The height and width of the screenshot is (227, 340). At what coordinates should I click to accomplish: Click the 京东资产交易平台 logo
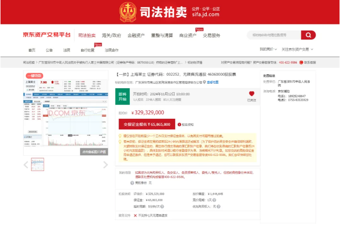pyautogui.click(x=47, y=35)
